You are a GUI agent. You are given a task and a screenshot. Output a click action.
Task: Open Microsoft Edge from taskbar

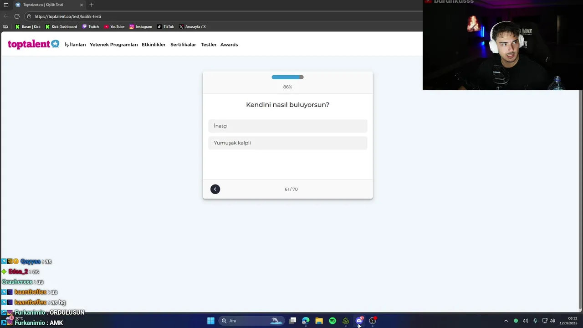click(x=306, y=321)
